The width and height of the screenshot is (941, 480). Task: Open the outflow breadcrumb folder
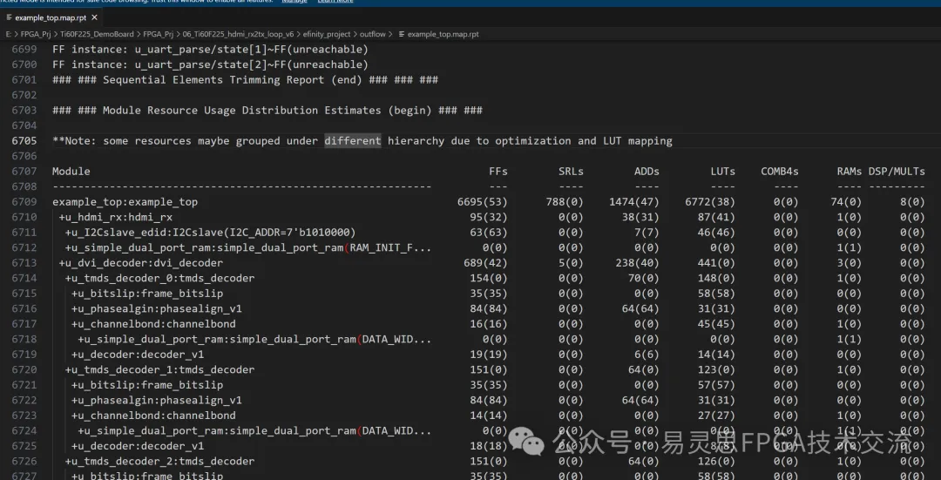pyautogui.click(x=373, y=34)
